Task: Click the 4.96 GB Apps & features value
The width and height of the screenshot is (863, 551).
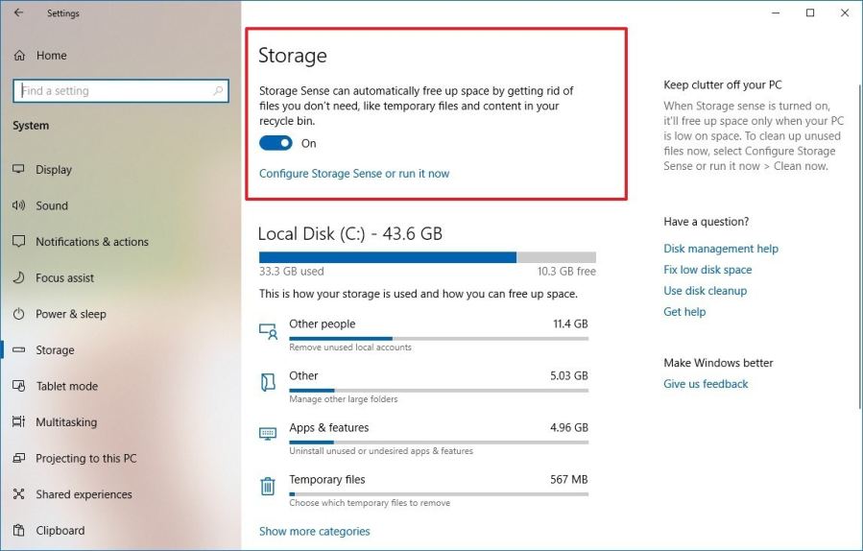Action: [569, 427]
